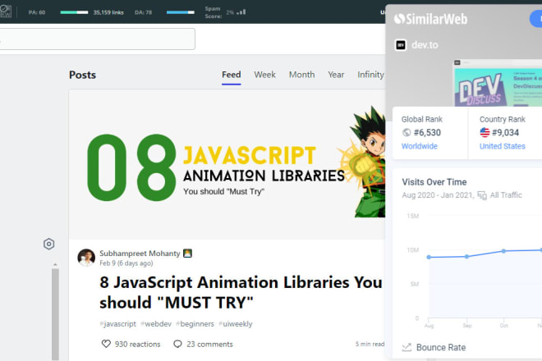Click the Spam Score bars icon
This screenshot has width=542, height=361.
pos(241,12)
